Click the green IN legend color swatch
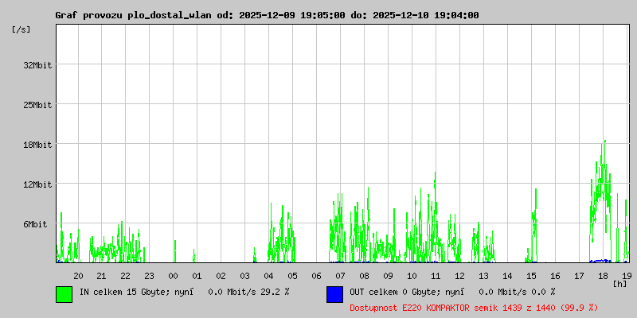The width and height of the screenshot is (637, 318). (x=64, y=294)
